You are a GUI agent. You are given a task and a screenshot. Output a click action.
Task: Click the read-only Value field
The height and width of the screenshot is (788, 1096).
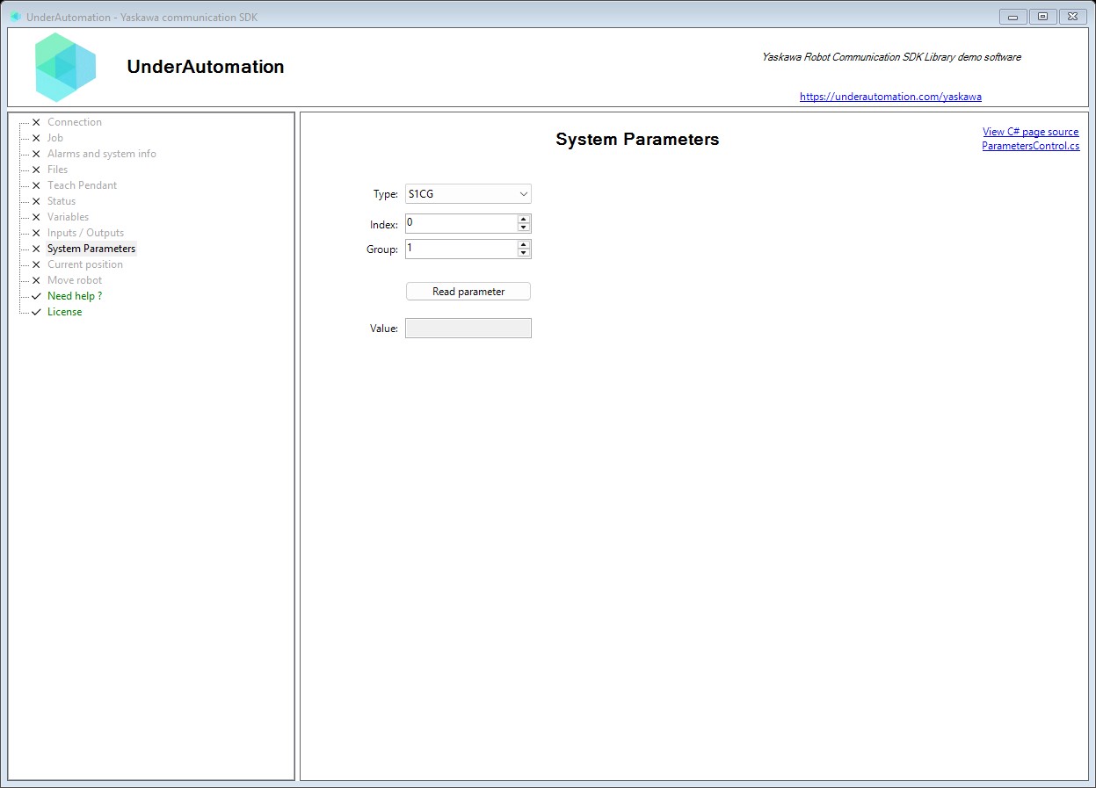pyautogui.click(x=468, y=329)
